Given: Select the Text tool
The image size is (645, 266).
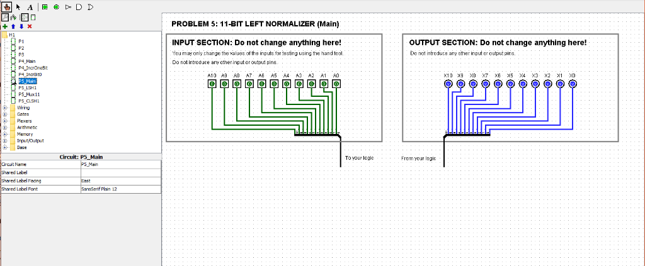Looking at the screenshot, I should tap(30, 7).
